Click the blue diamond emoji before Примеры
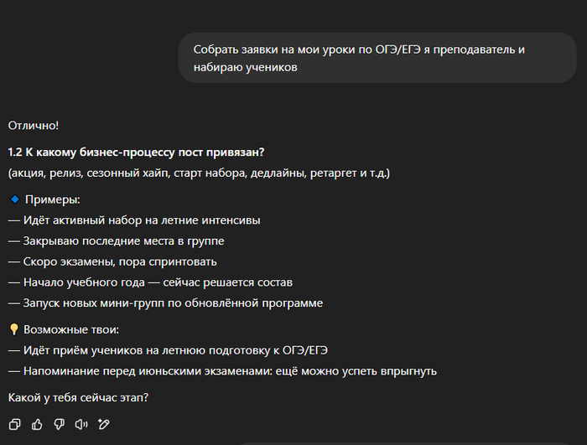The height and width of the screenshot is (445, 587). point(14,200)
